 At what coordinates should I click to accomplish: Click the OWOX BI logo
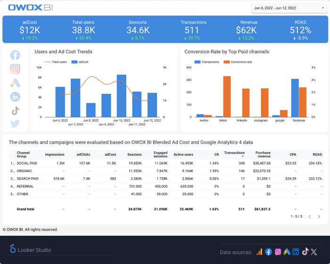(30, 8)
